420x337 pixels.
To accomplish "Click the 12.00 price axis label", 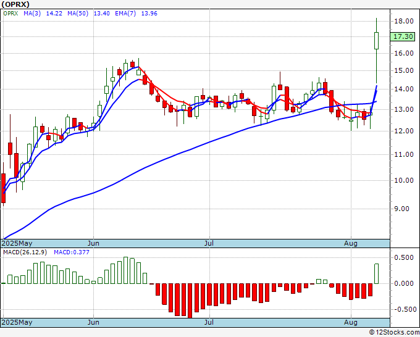I will coord(404,131).
